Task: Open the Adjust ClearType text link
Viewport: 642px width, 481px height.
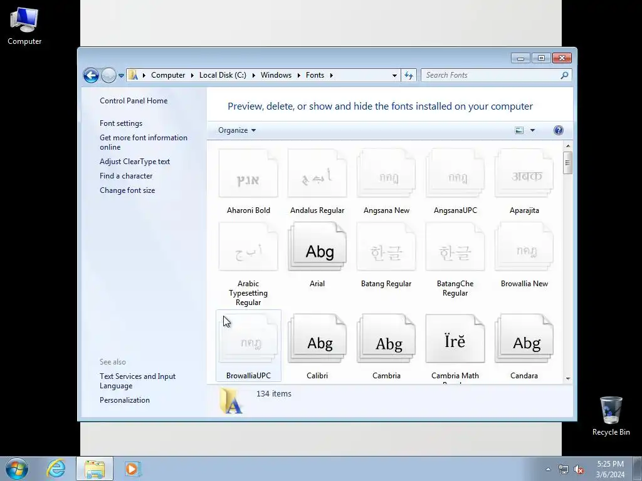Action: click(135, 162)
